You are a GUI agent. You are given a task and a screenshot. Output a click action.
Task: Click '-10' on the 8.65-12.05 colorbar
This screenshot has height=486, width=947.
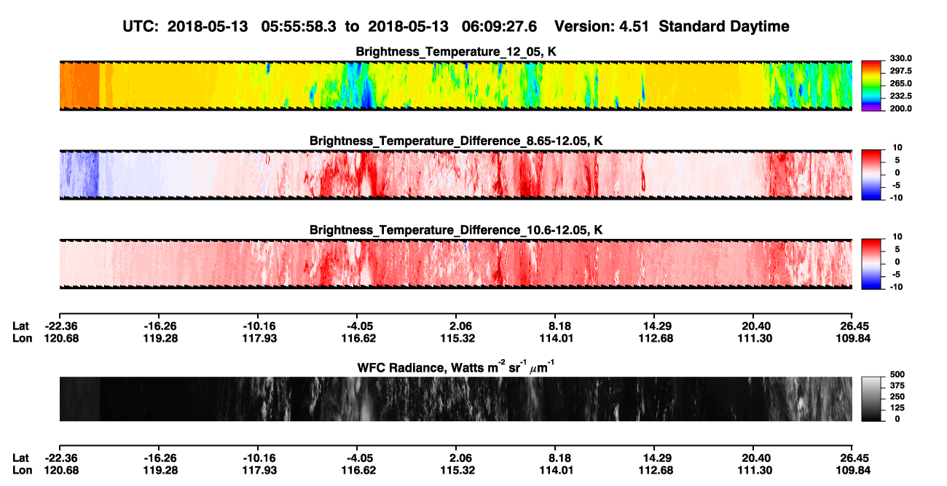pyautogui.click(x=896, y=197)
